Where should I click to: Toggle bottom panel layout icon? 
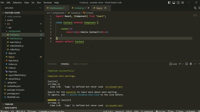pos(174,2)
